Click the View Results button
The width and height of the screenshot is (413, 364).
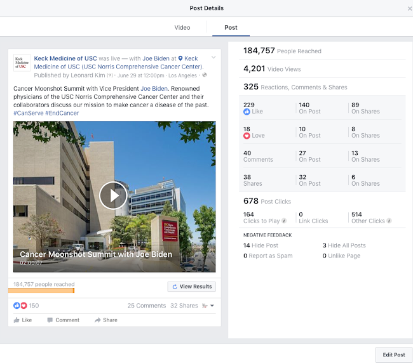click(x=192, y=287)
